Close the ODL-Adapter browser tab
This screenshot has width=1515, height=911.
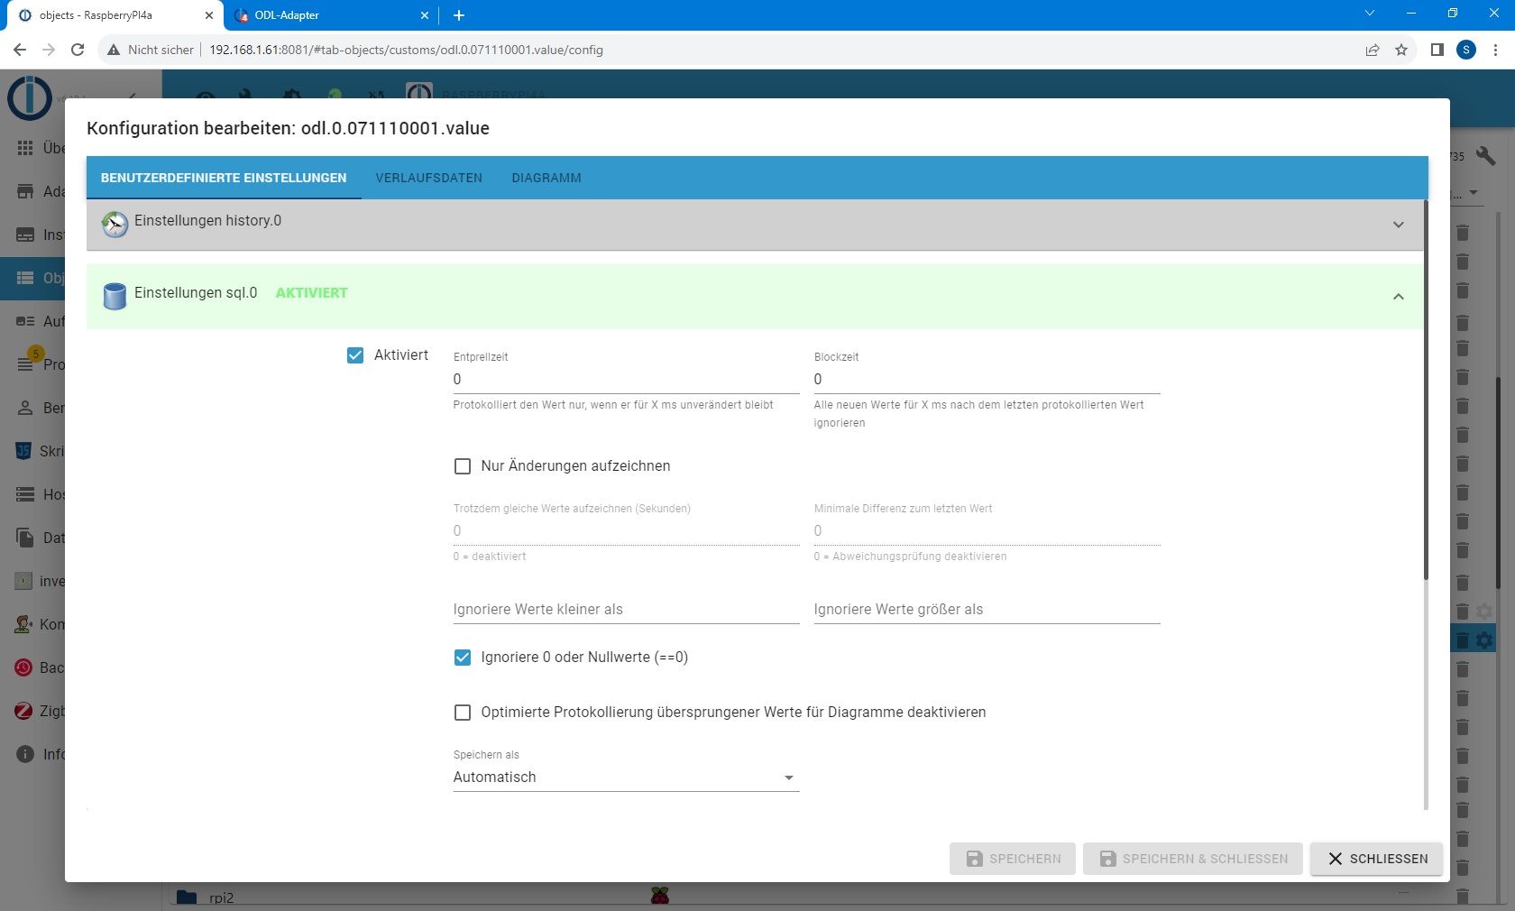[x=425, y=15]
